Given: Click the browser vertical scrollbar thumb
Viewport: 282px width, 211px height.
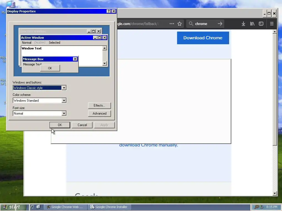Looking at the screenshot, I should (x=275, y=90).
